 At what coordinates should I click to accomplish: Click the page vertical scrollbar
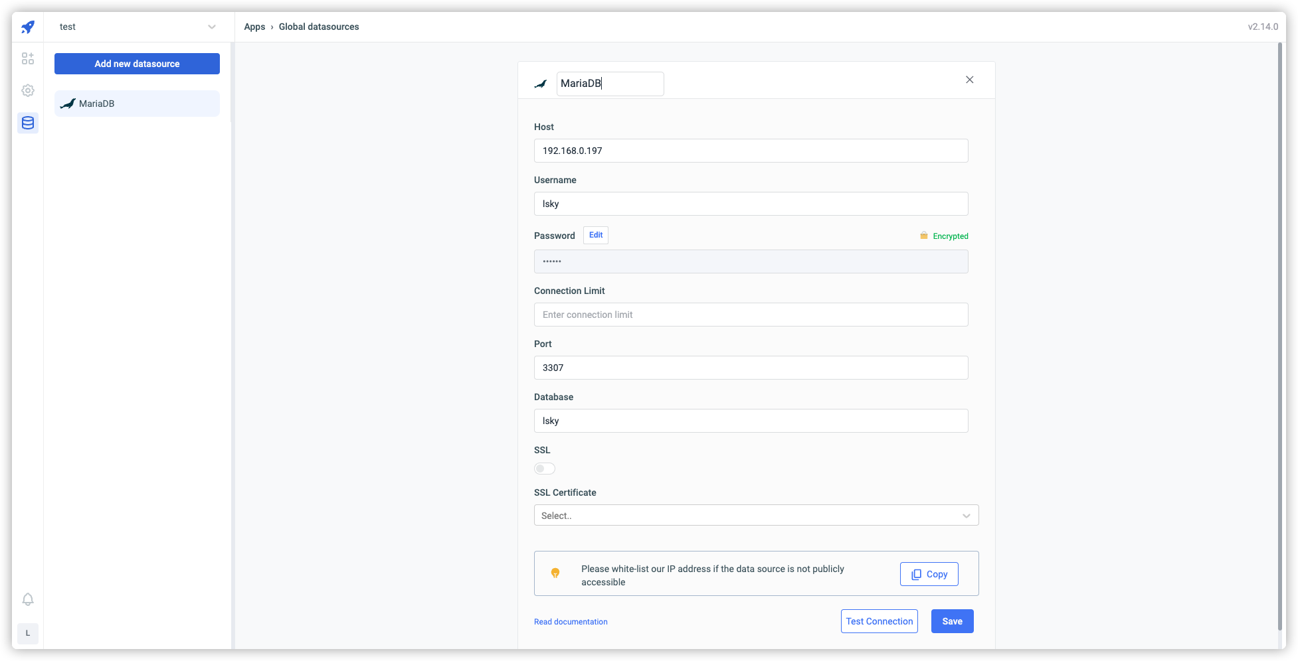coord(1280,336)
